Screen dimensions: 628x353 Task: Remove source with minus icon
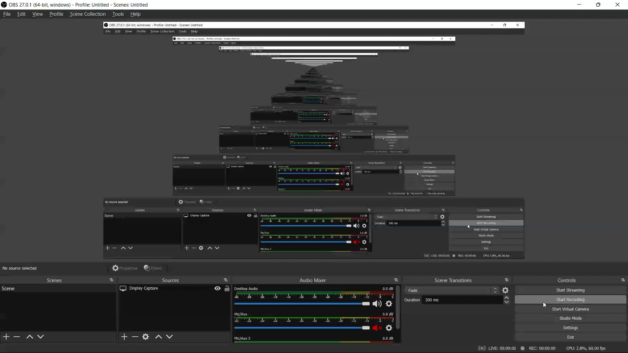[135, 337]
